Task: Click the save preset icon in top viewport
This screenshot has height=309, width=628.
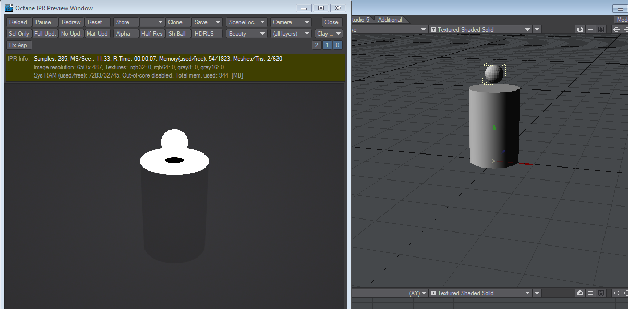Action: (x=601, y=30)
